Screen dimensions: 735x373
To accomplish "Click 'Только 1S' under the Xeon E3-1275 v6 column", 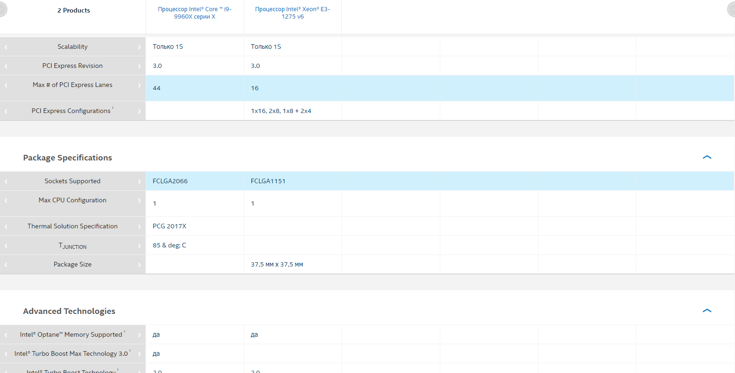I will (x=266, y=47).
